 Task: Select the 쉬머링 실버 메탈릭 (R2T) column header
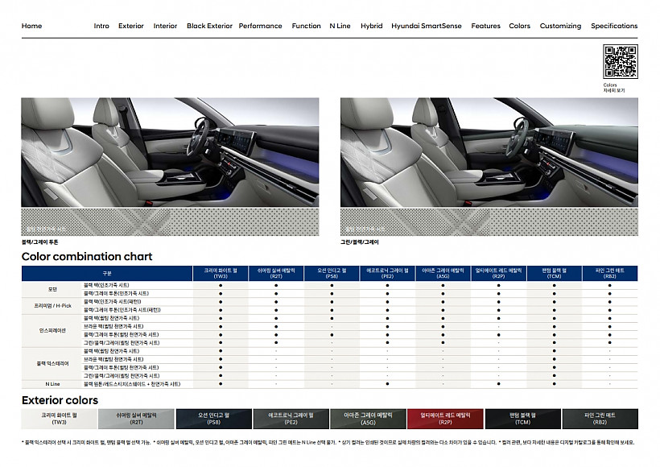click(x=276, y=273)
